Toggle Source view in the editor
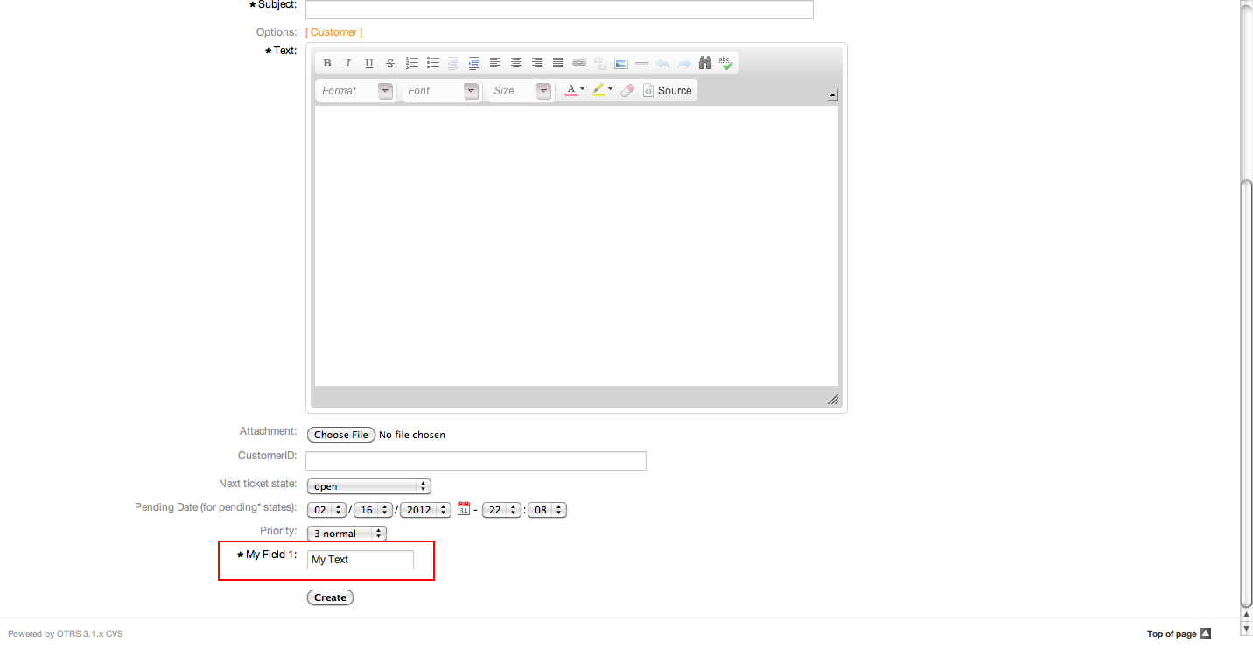This screenshot has height=649, width=1253. click(x=668, y=90)
